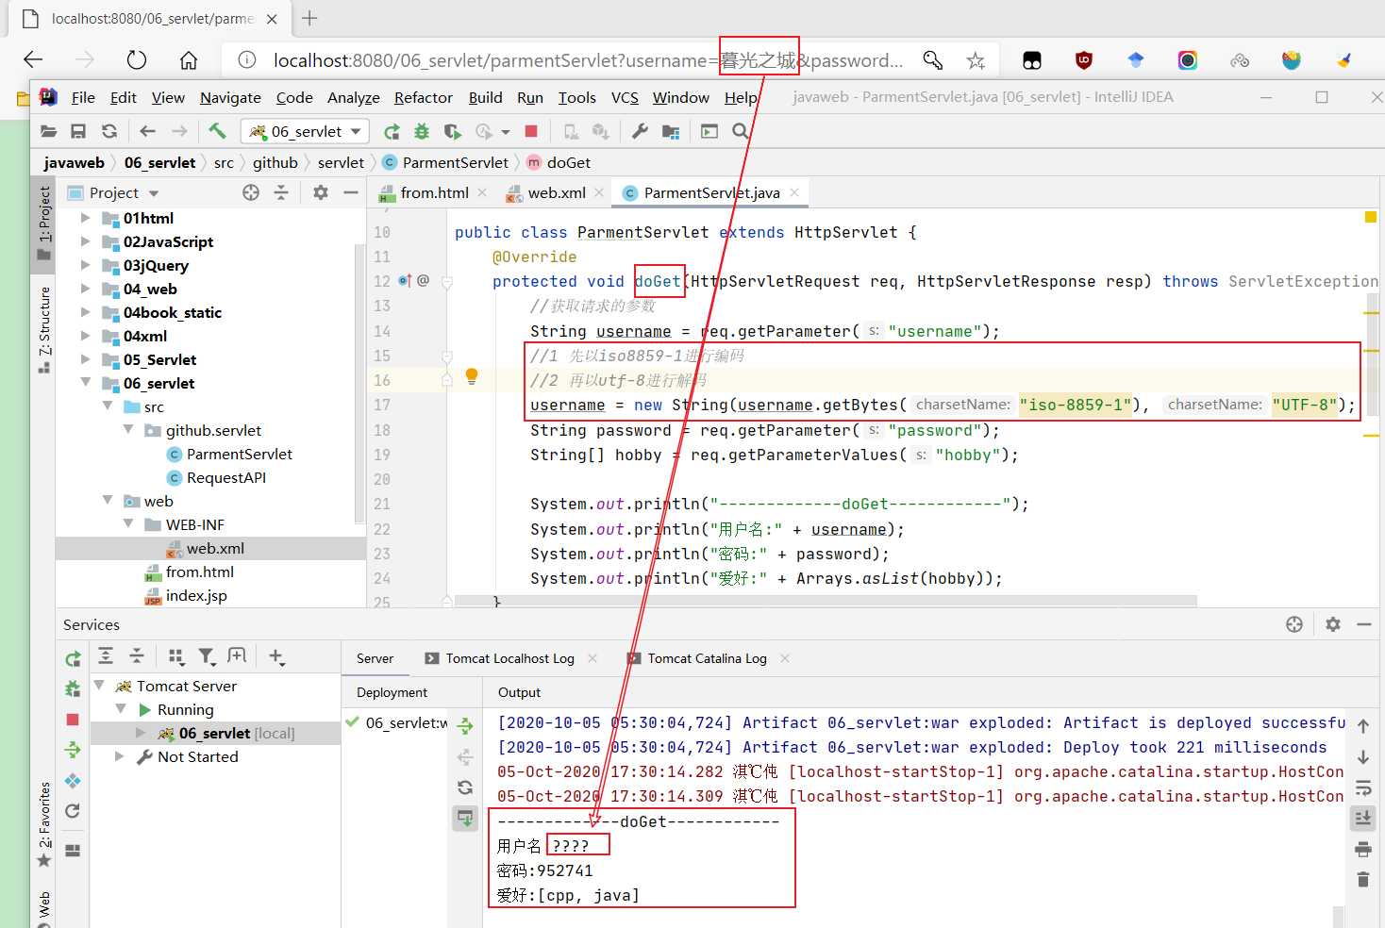Click the red stop square in Services sidebar

tap(73, 720)
